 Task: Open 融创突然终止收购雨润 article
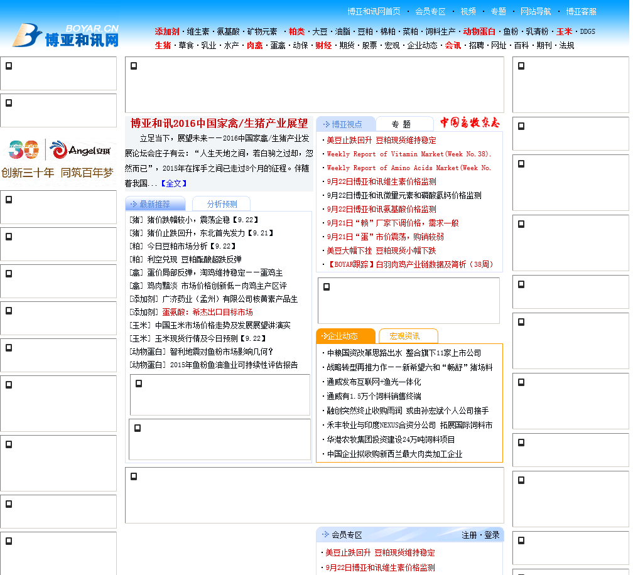408,411
